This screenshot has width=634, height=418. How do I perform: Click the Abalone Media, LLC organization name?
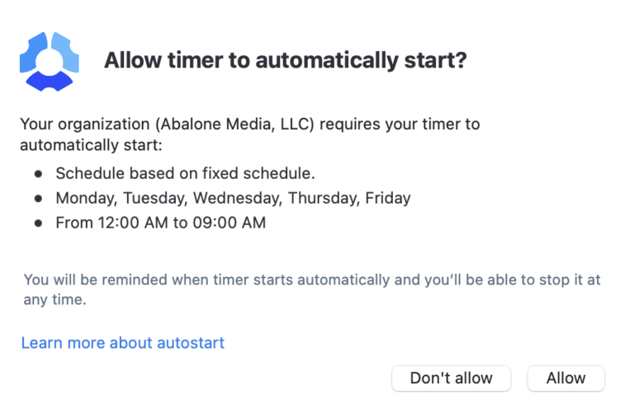click(x=225, y=124)
